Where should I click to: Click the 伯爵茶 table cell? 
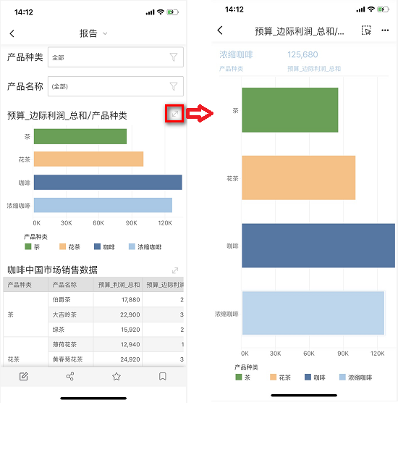[x=71, y=300]
